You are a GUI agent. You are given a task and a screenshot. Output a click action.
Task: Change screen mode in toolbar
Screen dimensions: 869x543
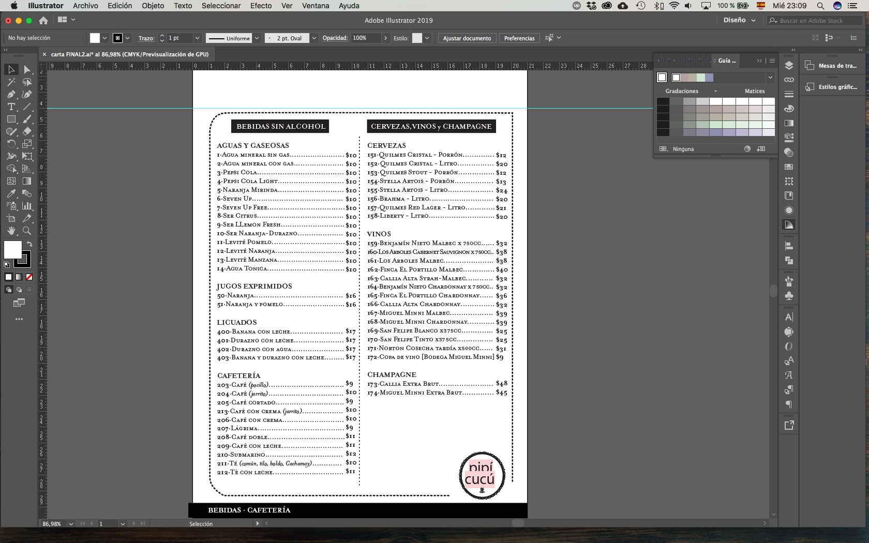coord(19,303)
